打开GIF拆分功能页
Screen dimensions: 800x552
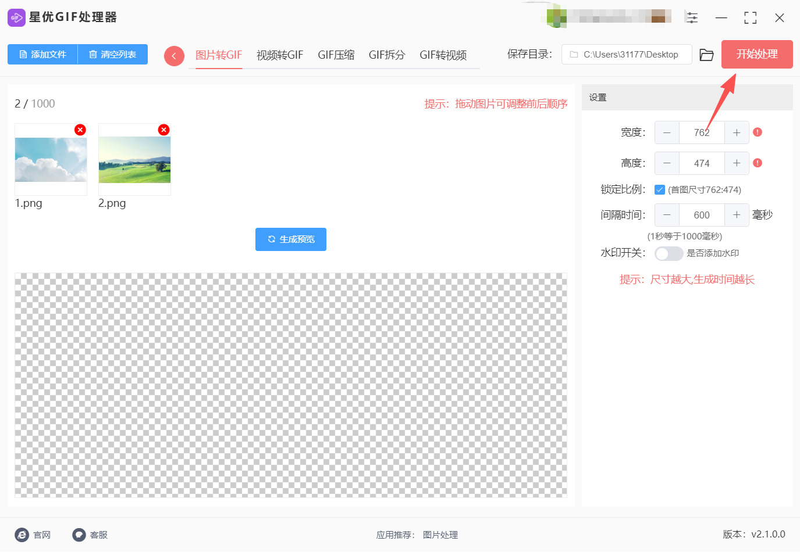[x=386, y=55]
